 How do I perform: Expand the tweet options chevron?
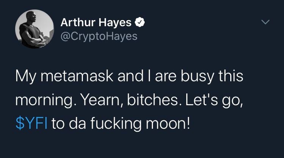(267, 23)
